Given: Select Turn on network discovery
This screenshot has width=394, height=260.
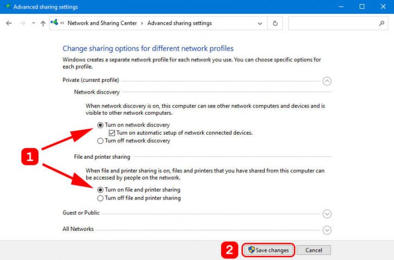Looking at the screenshot, I should 101,125.
